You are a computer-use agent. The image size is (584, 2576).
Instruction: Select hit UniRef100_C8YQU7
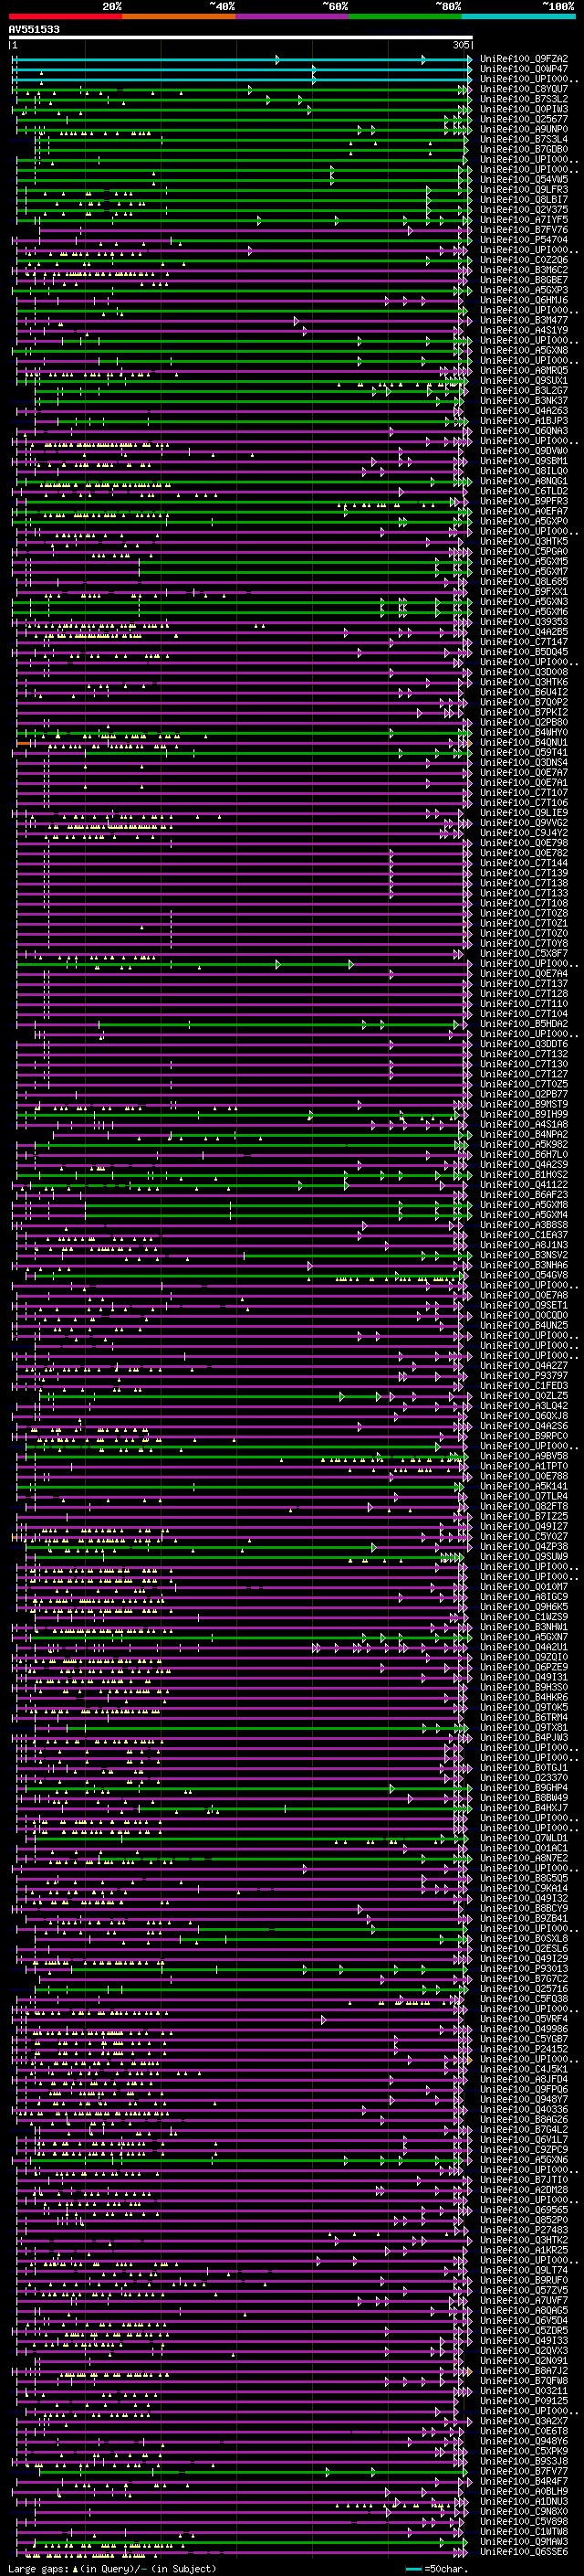(524, 89)
